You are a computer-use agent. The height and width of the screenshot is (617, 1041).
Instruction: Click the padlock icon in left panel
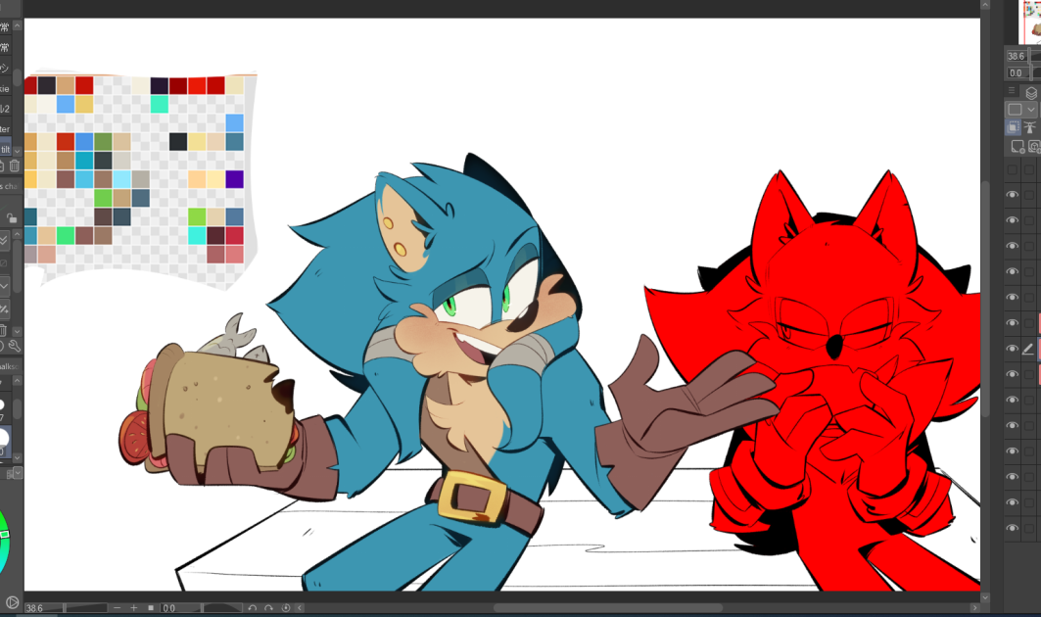(12, 217)
